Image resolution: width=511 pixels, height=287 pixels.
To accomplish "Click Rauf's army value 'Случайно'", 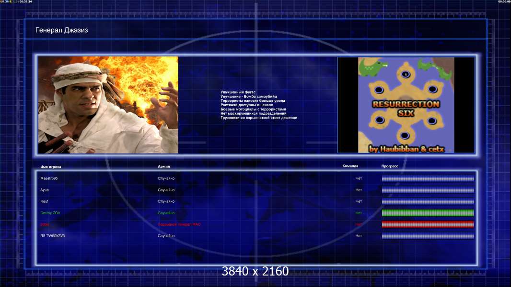I will pos(166,201).
